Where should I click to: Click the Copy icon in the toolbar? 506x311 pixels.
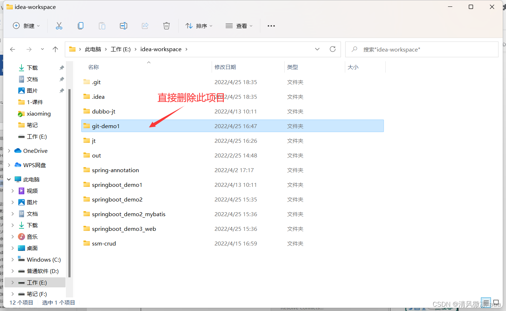click(x=80, y=25)
